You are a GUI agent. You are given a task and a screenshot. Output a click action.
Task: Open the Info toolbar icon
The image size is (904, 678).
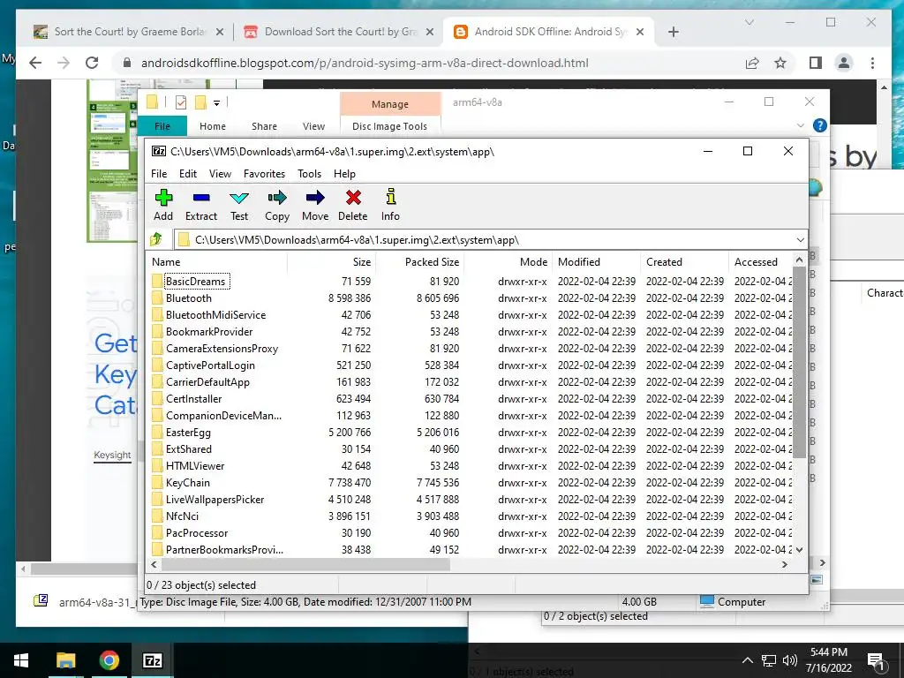(x=390, y=205)
